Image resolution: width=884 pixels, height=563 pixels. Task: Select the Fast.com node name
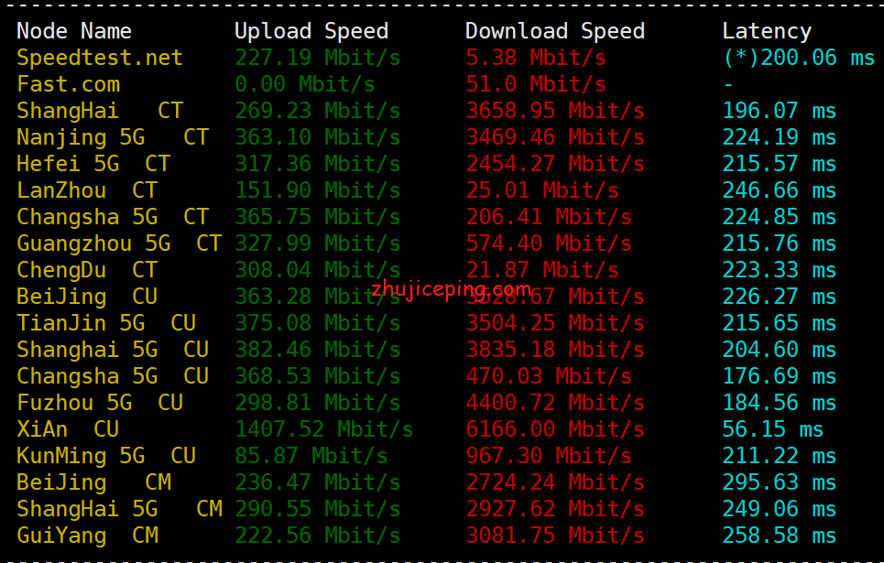(x=68, y=84)
